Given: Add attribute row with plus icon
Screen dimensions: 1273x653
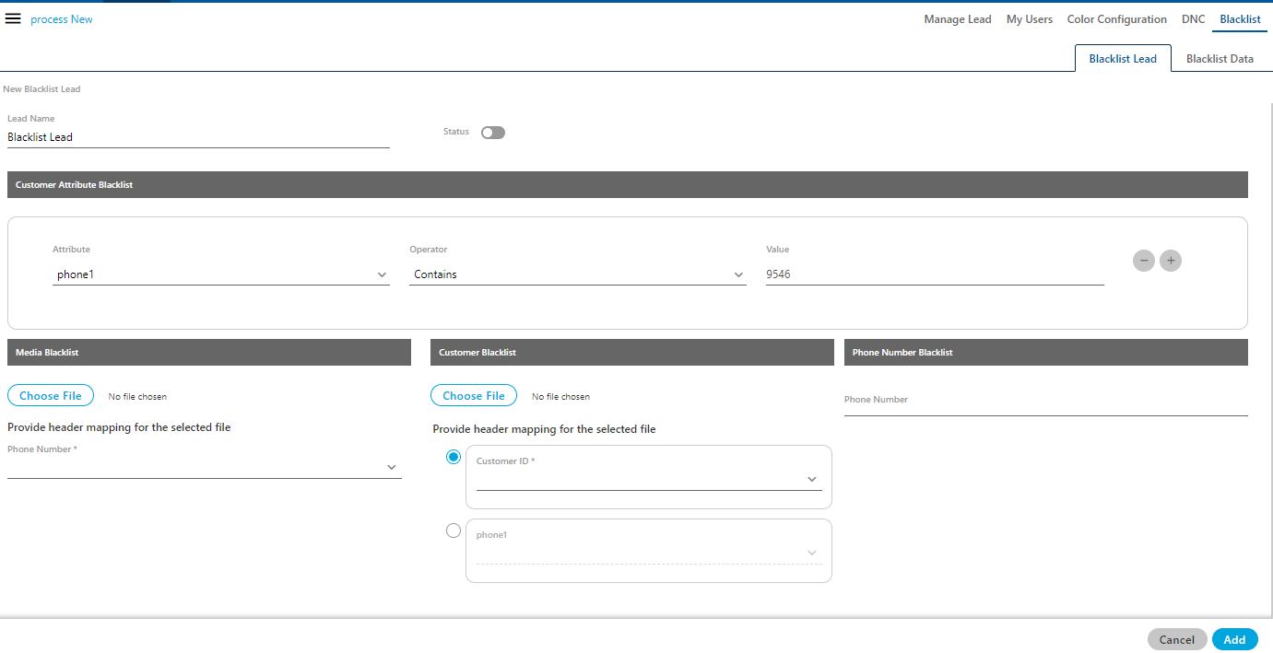Looking at the screenshot, I should click(x=1170, y=261).
